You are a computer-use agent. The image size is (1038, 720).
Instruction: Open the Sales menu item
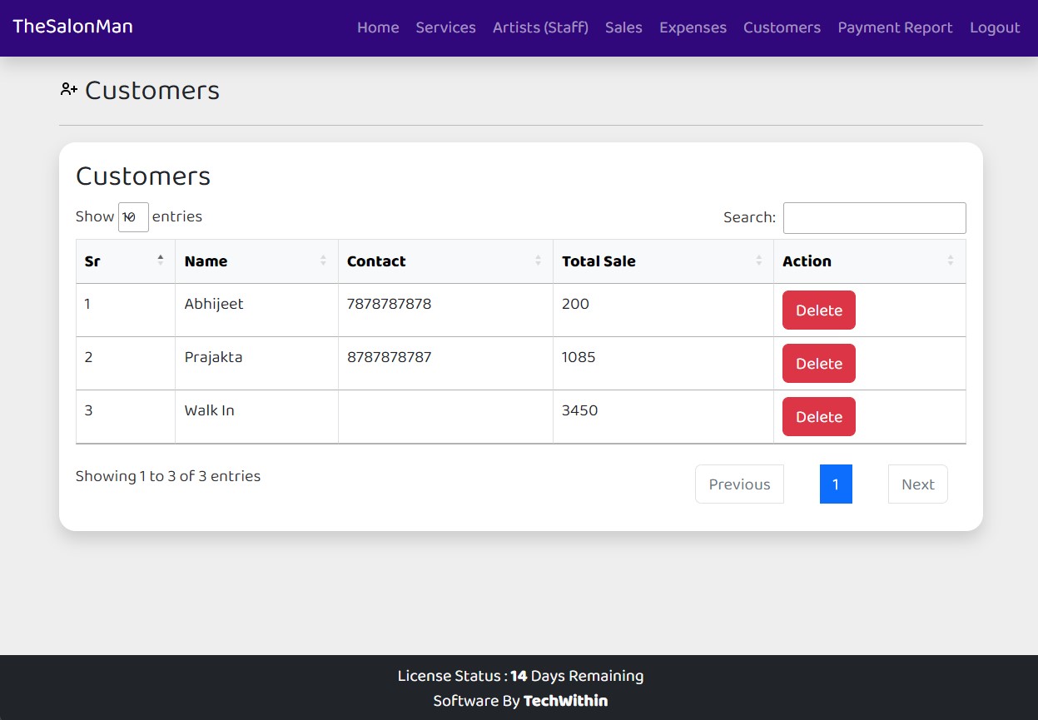pos(623,27)
